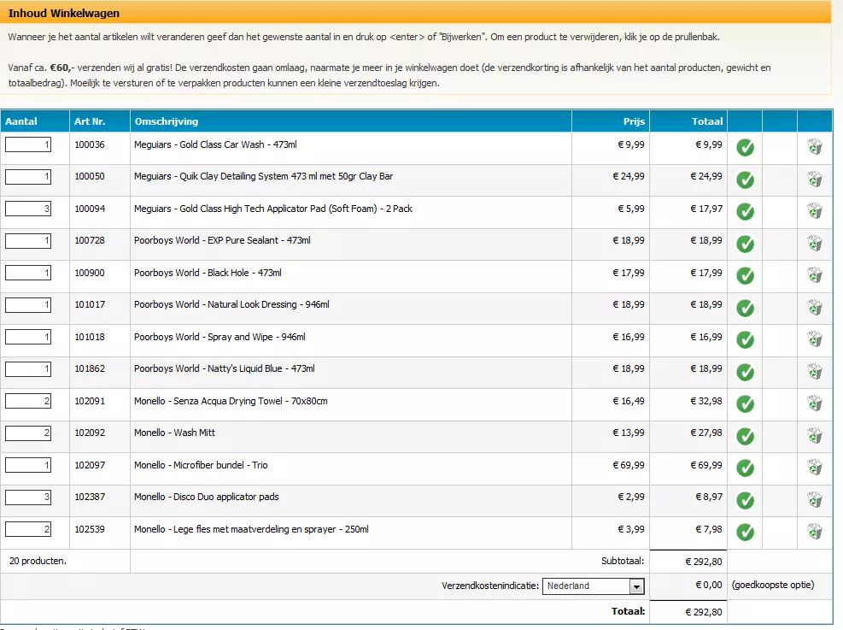
Task: Click trash icon for Spray and Wipe
Action: (815, 339)
